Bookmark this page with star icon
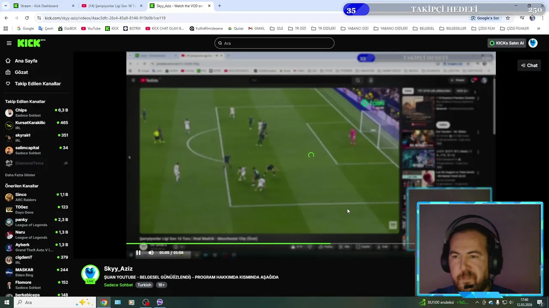549x308 pixels. pos(508,18)
